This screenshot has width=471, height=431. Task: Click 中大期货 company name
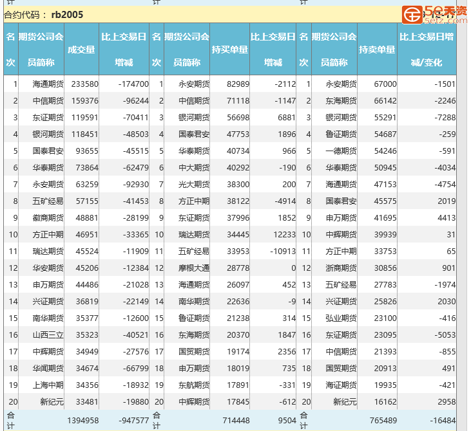click(194, 168)
